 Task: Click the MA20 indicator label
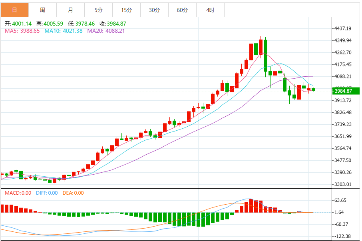(106, 31)
